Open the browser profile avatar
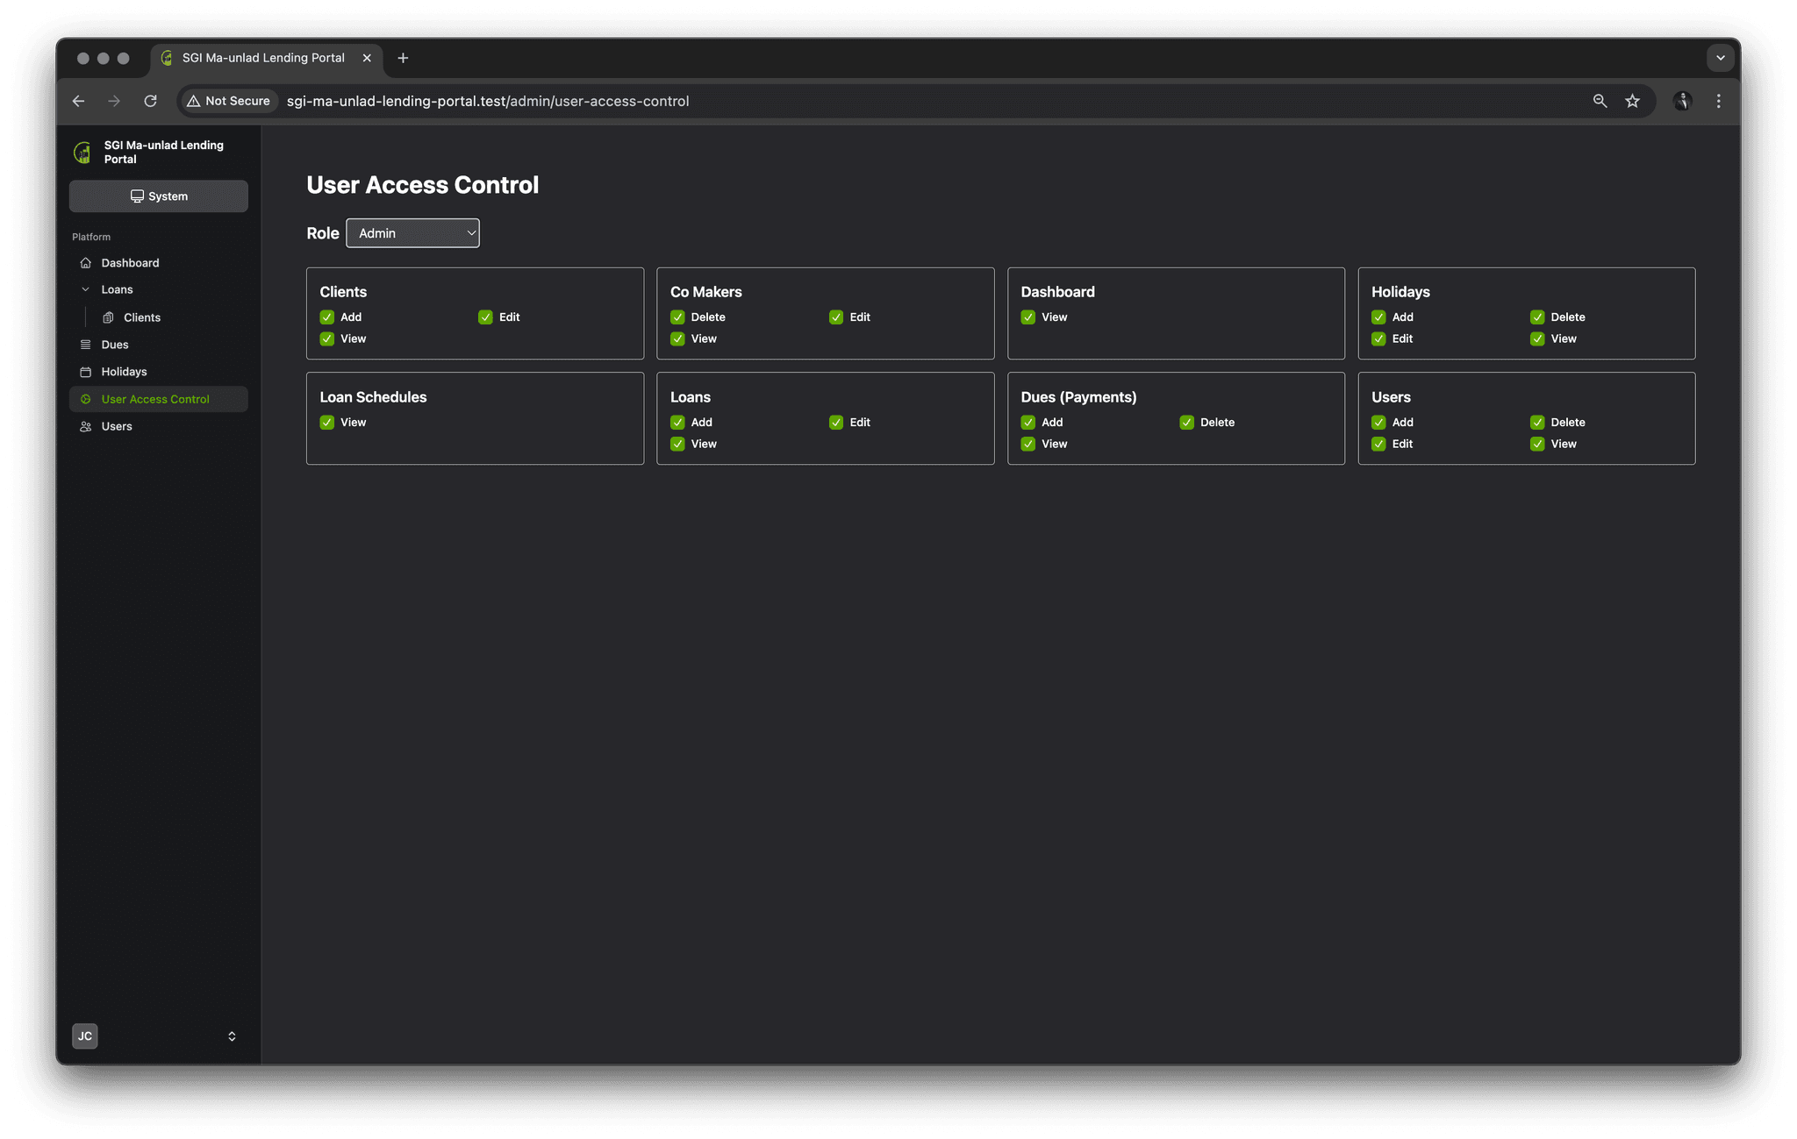This screenshot has width=1797, height=1139. [x=1682, y=101]
